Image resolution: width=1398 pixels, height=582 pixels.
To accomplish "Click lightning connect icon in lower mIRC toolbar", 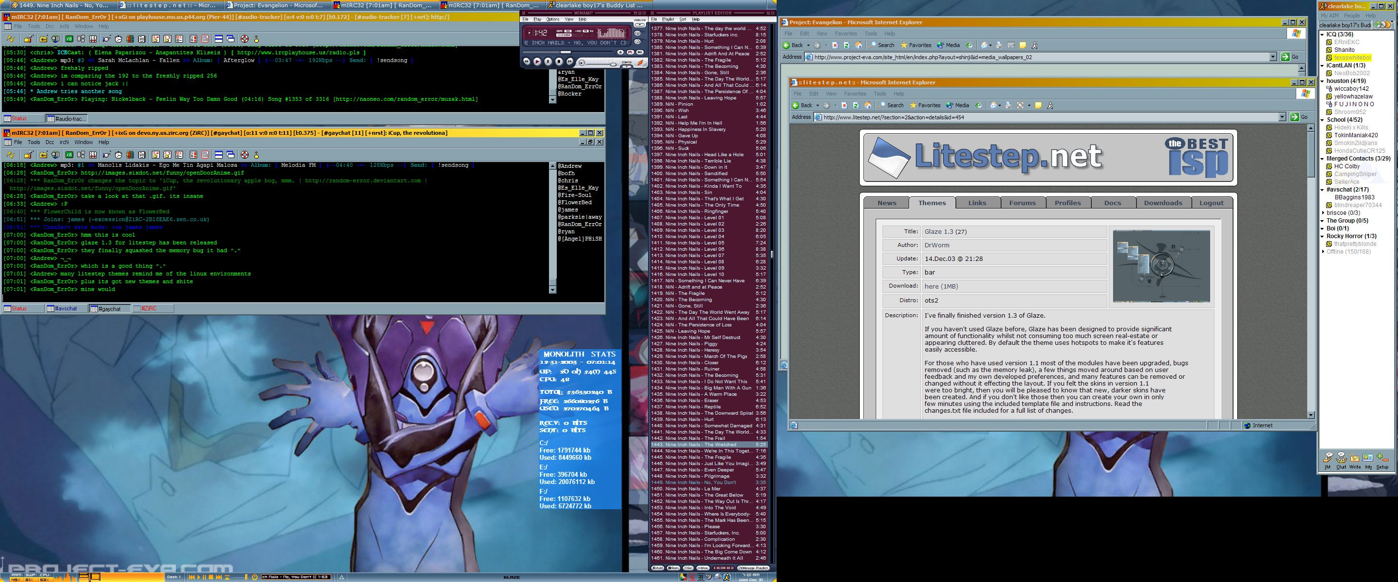I will click(x=10, y=155).
